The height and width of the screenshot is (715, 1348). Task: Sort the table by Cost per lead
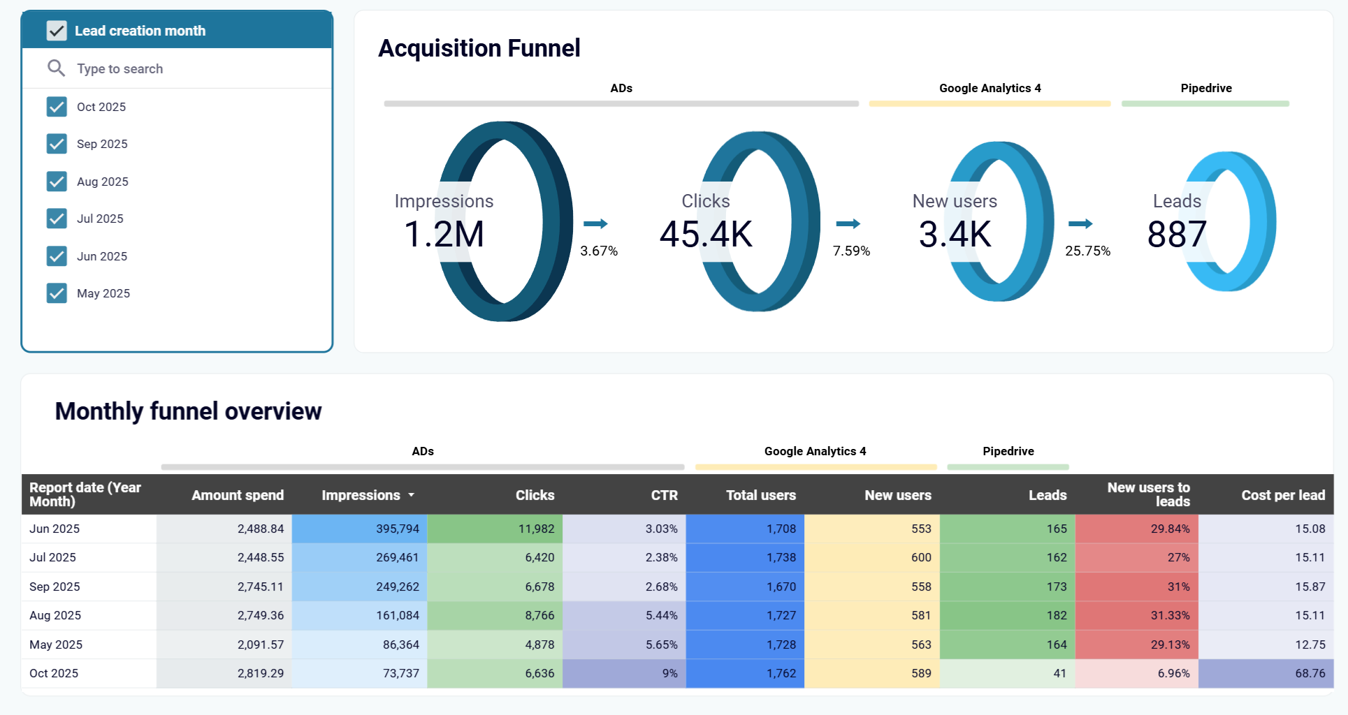point(1283,495)
